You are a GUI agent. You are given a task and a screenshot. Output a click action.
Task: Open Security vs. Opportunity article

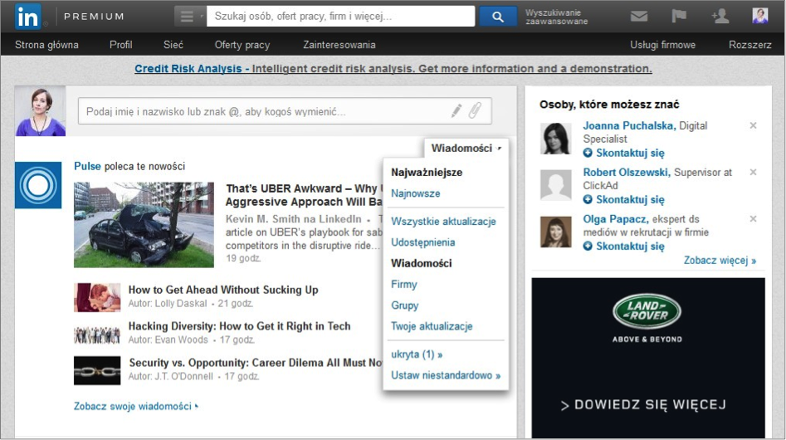pos(256,363)
